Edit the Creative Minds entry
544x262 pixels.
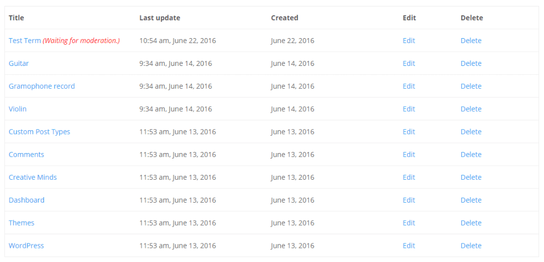point(409,178)
